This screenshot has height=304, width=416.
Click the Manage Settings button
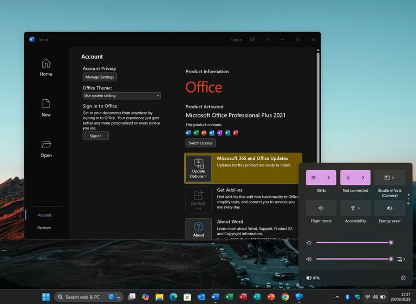[100, 77]
